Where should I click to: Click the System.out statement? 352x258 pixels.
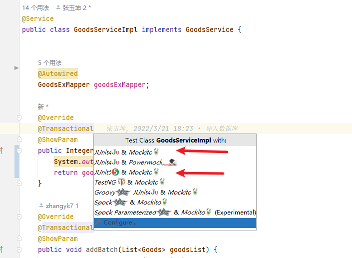[73, 161]
